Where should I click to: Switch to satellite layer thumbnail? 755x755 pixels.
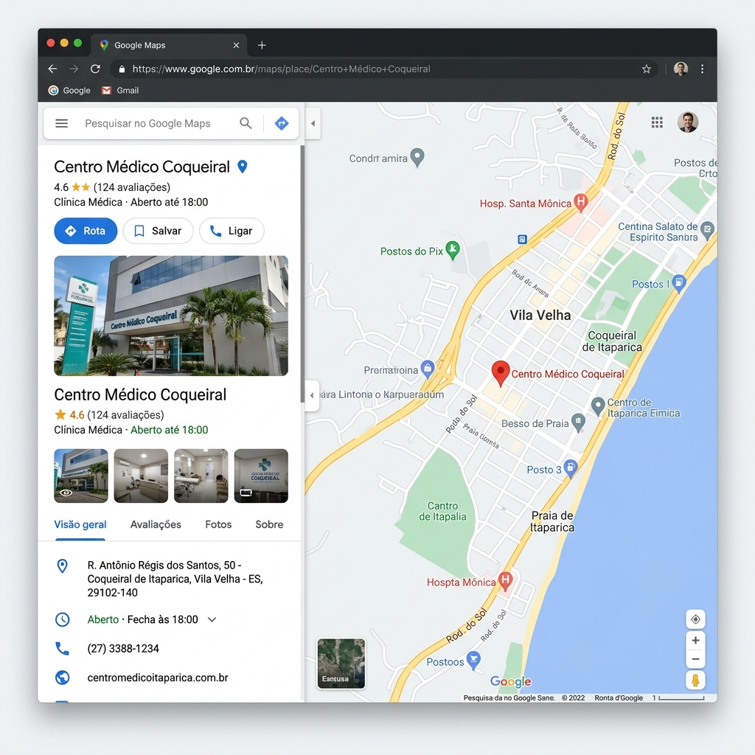pos(341,663)
